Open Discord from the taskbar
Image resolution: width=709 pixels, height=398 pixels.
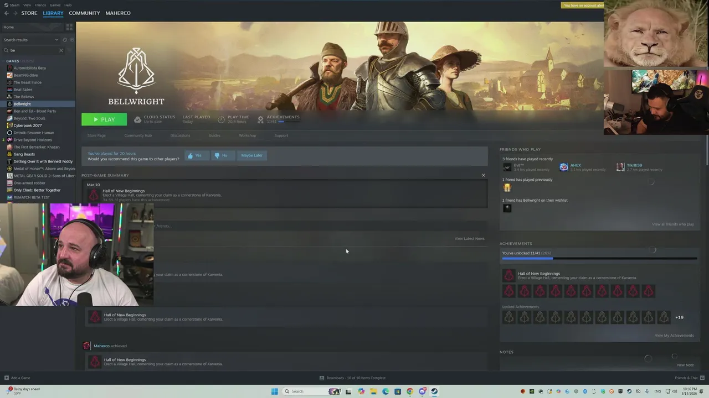[422, 391]
